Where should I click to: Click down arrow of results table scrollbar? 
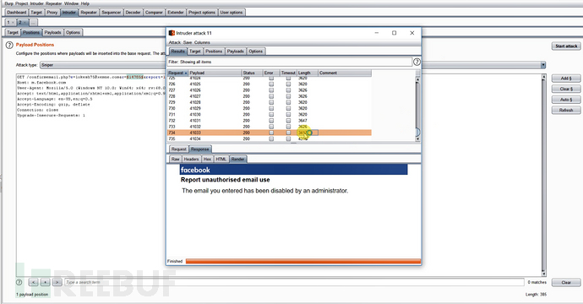[417, 139]
